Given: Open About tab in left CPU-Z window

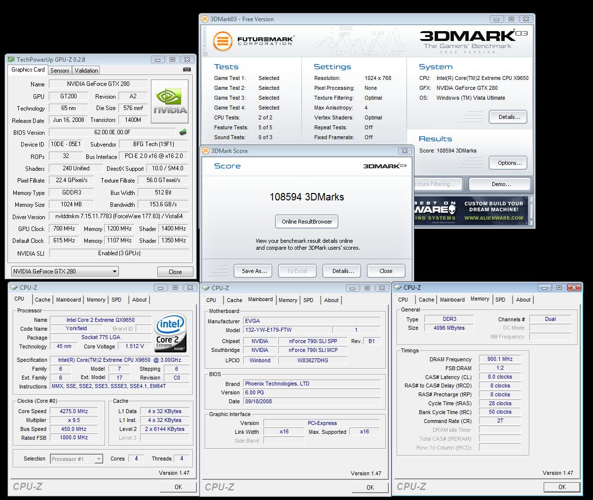Looking at the screenshot, I should 140,300.
